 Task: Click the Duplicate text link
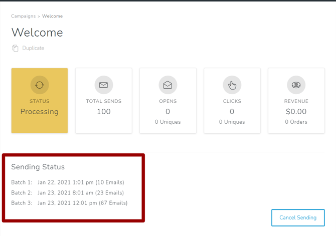click(x=33, y=48)
